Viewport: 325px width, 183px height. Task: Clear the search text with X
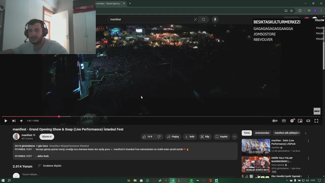pyautogui.click(x=196, y=19)
